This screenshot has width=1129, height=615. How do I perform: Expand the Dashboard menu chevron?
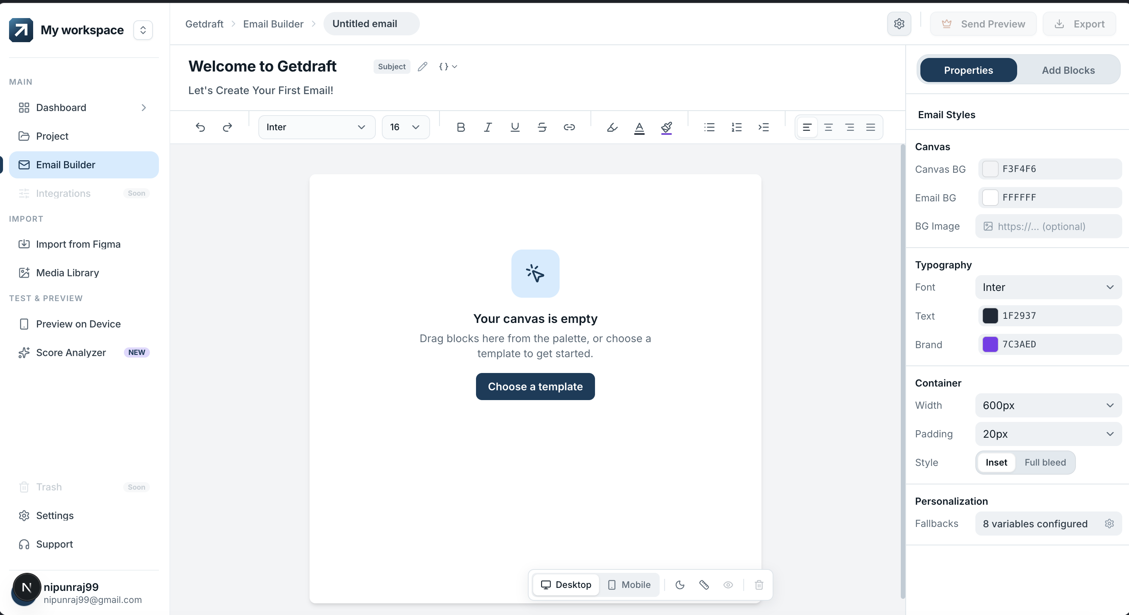[x=144, y=108]
